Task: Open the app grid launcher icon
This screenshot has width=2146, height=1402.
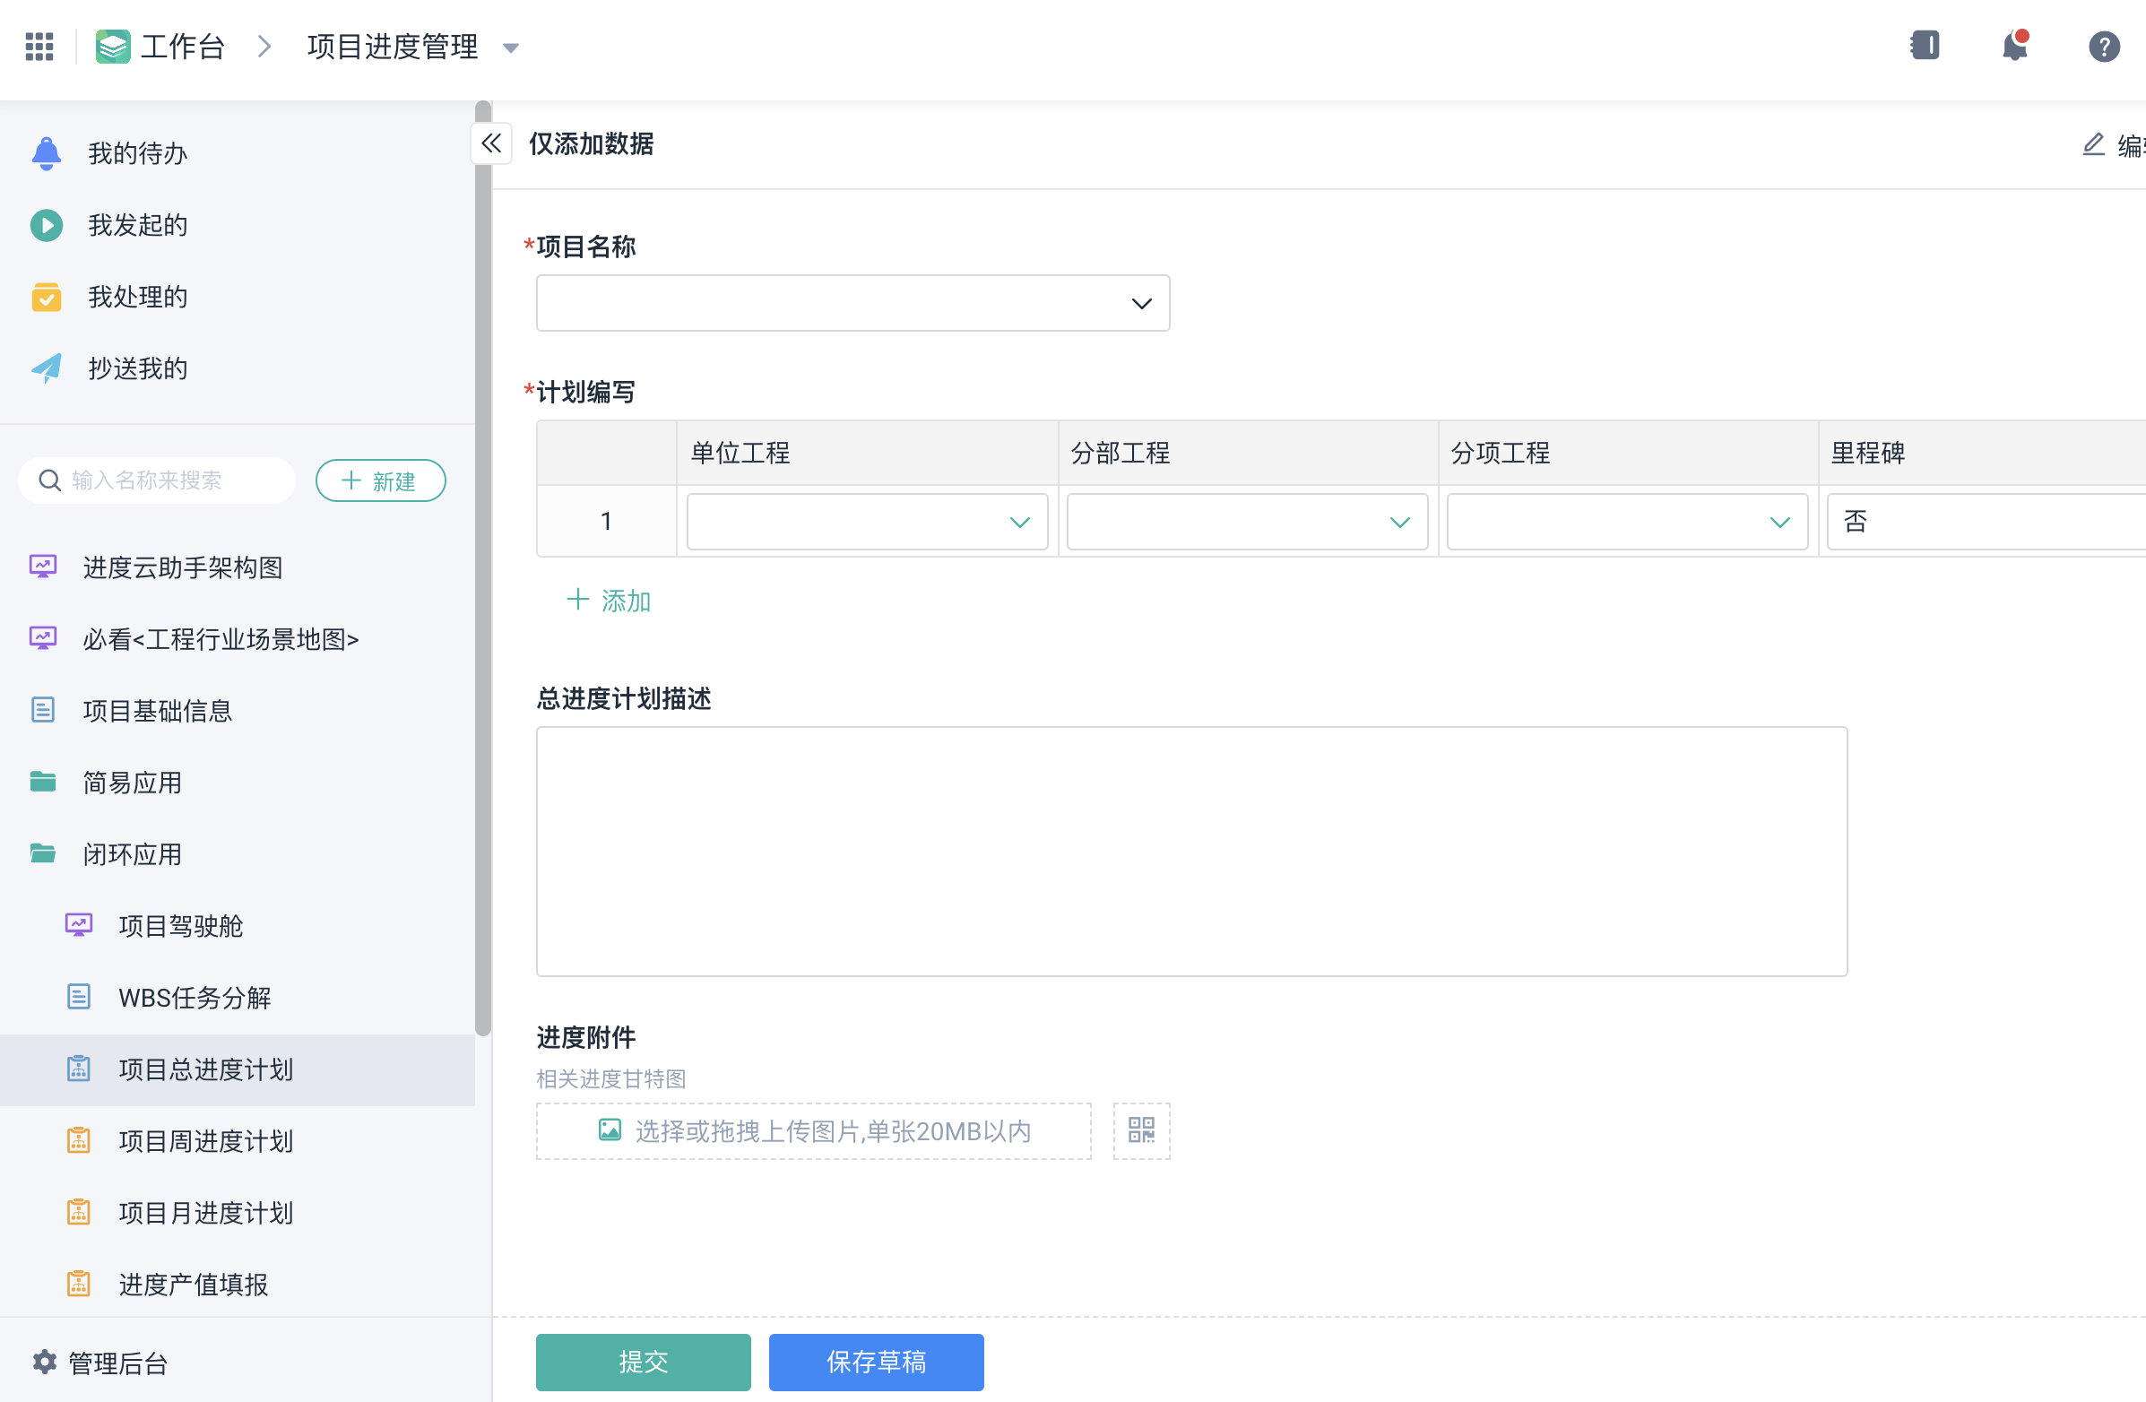Action: click(39, 46)
